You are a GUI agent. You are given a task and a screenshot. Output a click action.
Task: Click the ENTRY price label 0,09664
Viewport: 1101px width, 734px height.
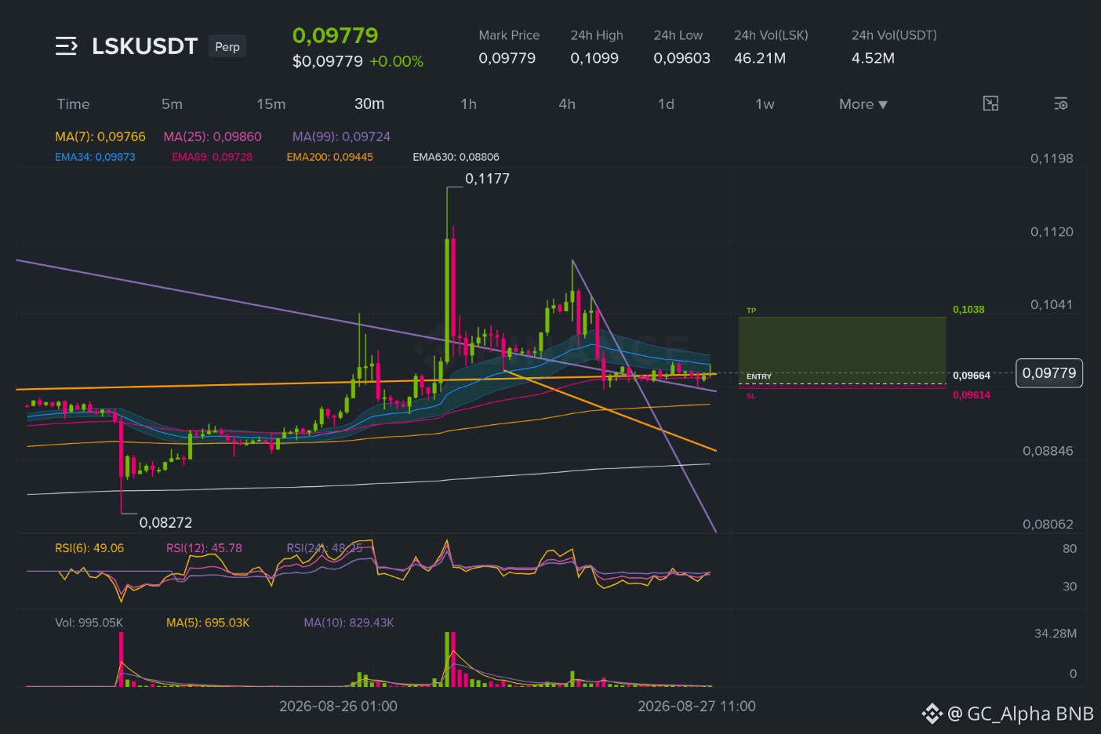point(972,376)
